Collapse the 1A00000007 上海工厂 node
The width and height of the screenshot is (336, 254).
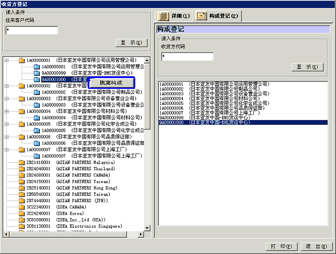click(x=7, y=150)
